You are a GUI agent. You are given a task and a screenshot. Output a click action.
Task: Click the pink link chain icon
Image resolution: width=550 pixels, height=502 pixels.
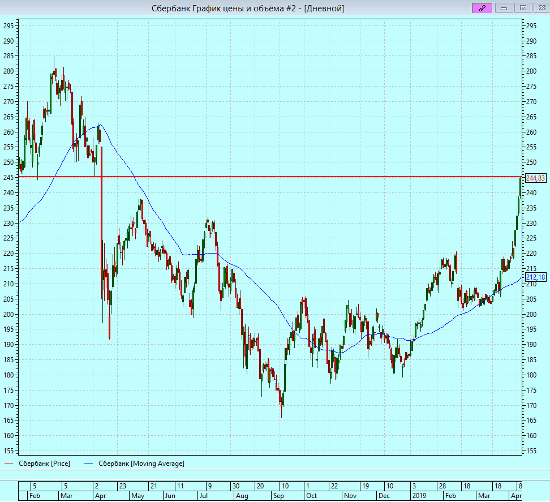point(482,8)
